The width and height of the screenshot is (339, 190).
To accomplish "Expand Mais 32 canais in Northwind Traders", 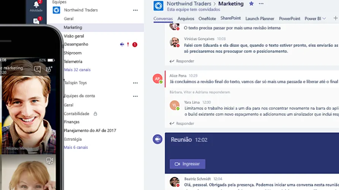I will click(x=77, y=70).
